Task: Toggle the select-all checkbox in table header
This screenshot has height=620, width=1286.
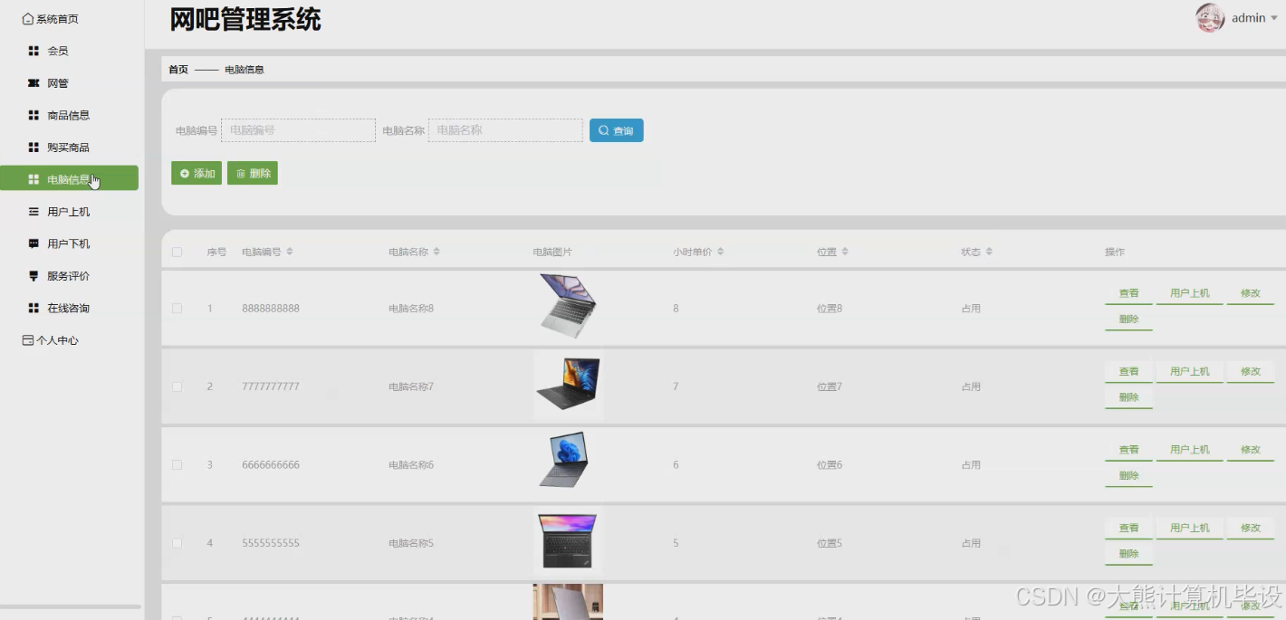Action: 178,252
